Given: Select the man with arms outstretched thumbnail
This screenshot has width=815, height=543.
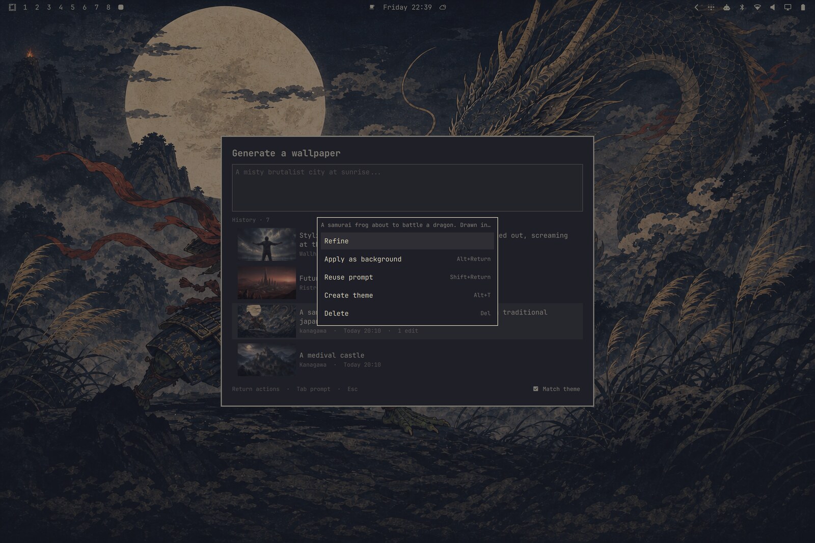Looking at the screenshot, I should tap(266, 244).
